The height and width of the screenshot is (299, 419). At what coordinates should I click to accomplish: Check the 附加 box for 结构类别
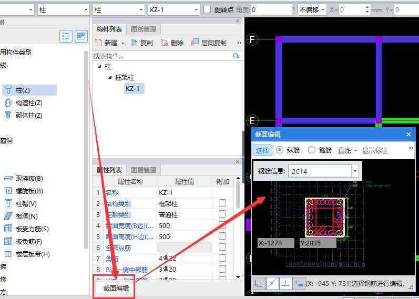tap(222, 203)
